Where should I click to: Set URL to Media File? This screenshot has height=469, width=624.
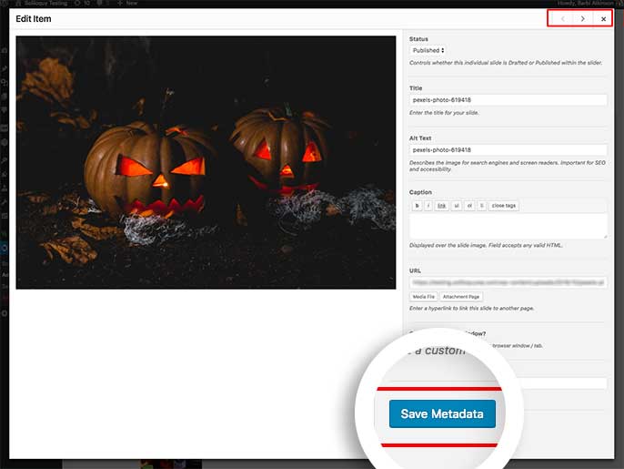[424, 297]
